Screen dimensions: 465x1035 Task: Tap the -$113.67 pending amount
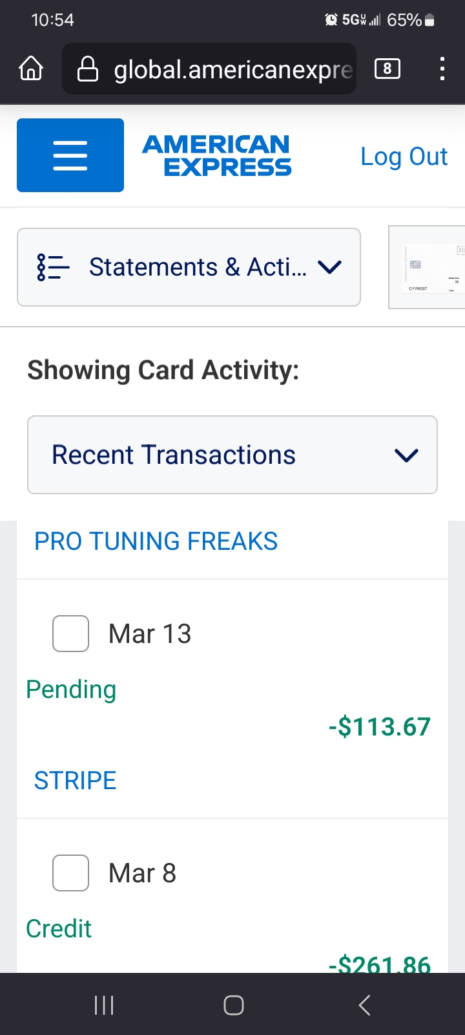pos(379,727)
